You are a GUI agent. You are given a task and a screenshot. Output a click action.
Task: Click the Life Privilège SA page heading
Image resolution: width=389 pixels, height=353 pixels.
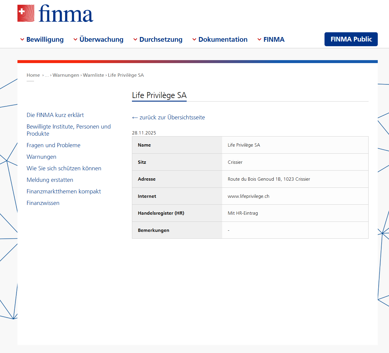[x=159, y=95]
